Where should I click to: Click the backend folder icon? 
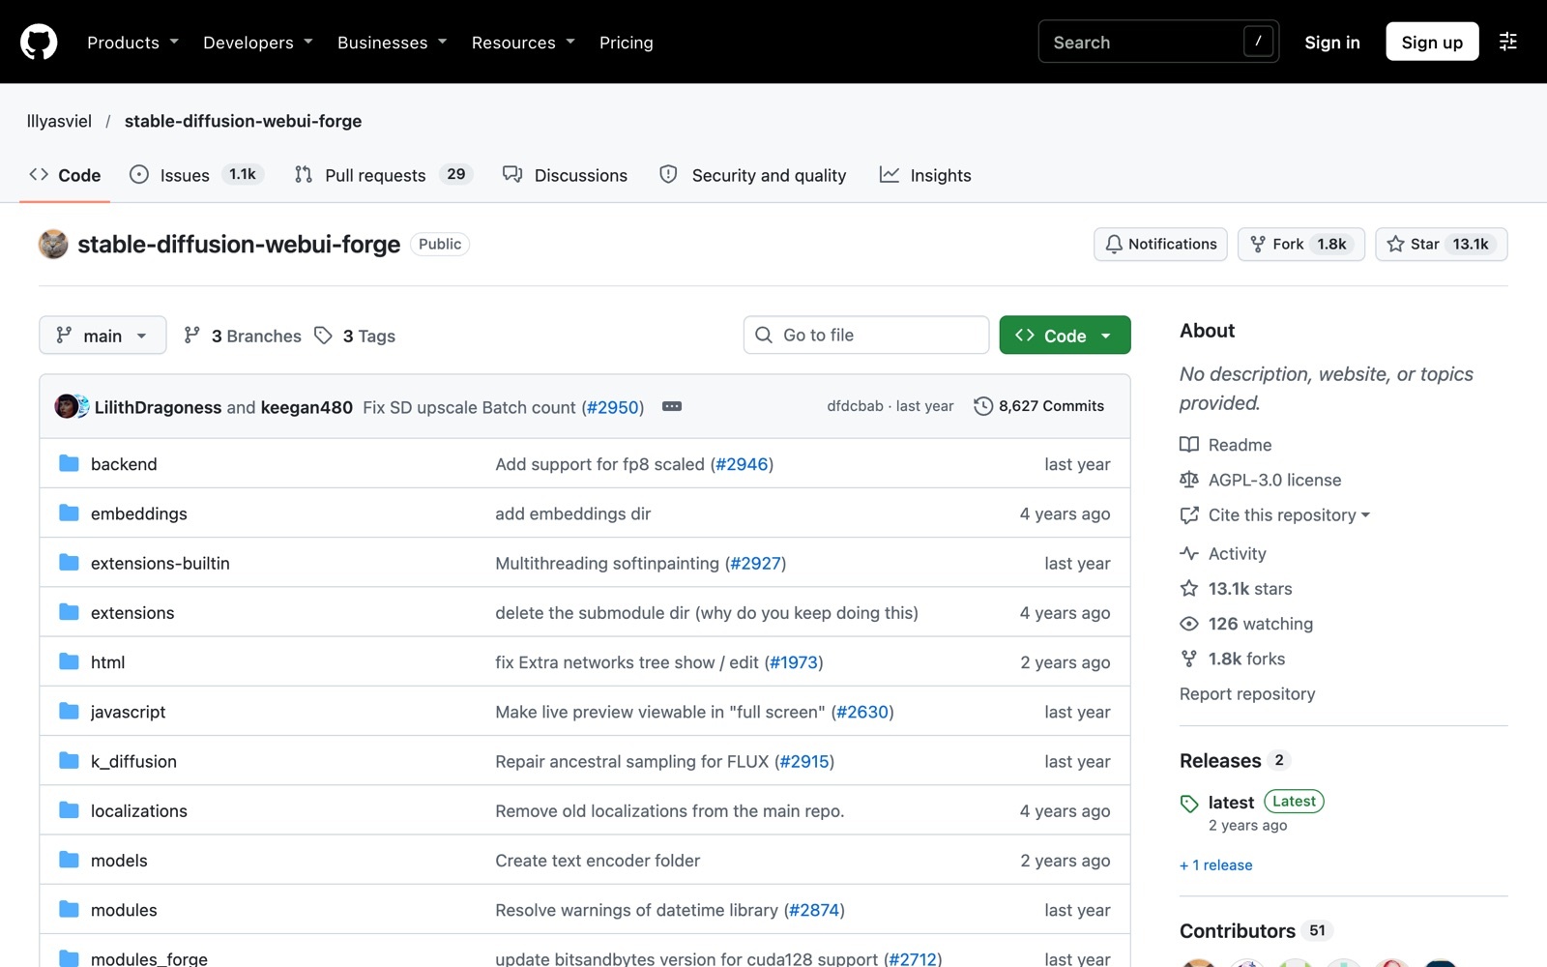[69, 463]
